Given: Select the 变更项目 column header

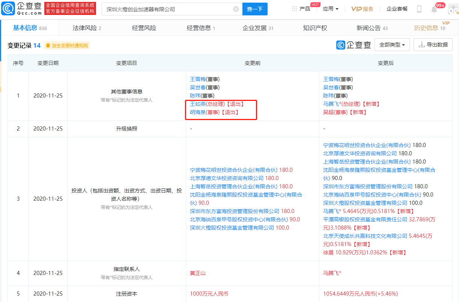Looking at the screenshot, I should [x=126, y=63].
